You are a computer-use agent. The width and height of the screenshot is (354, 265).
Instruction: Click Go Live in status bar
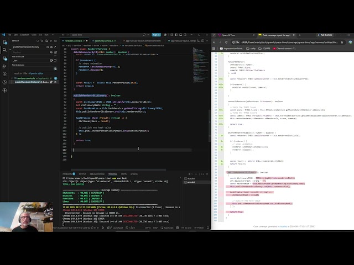(186, 228)
